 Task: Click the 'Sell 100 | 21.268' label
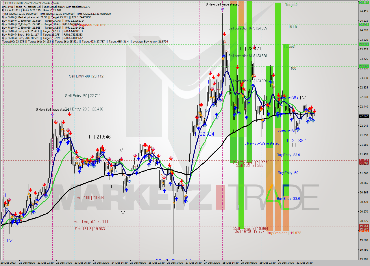point(250,165)
